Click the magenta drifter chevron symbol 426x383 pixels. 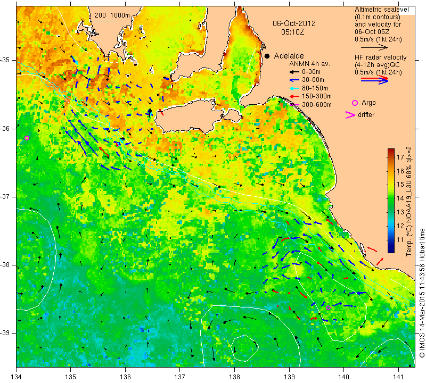tap(350, 115)
